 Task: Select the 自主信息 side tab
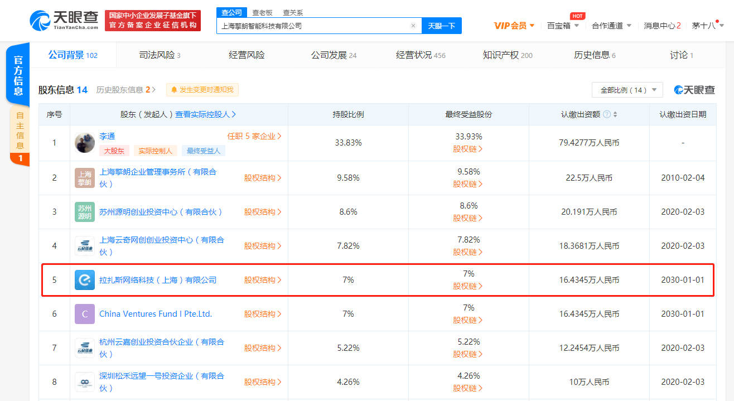pyautogui.click(x=20, y=137)
